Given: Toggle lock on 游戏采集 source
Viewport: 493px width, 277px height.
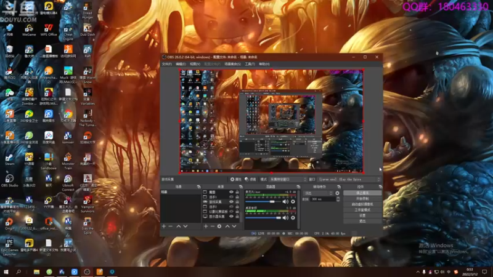Looking at the screenshot, I should click(x=237, y=202).
